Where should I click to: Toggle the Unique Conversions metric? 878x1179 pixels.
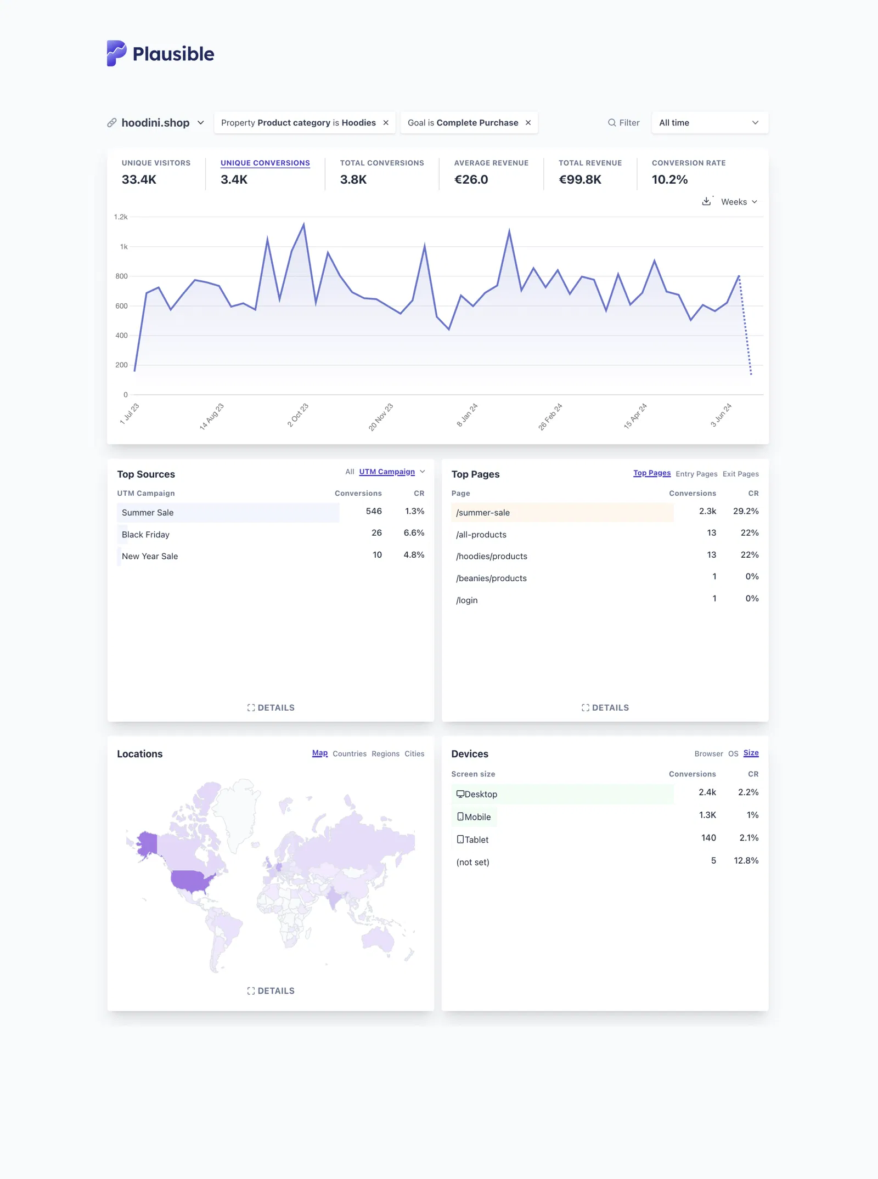coord(265,163)
